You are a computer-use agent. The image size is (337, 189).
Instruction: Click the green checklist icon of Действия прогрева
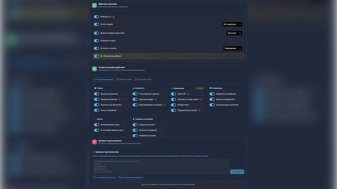pos(95,5)
